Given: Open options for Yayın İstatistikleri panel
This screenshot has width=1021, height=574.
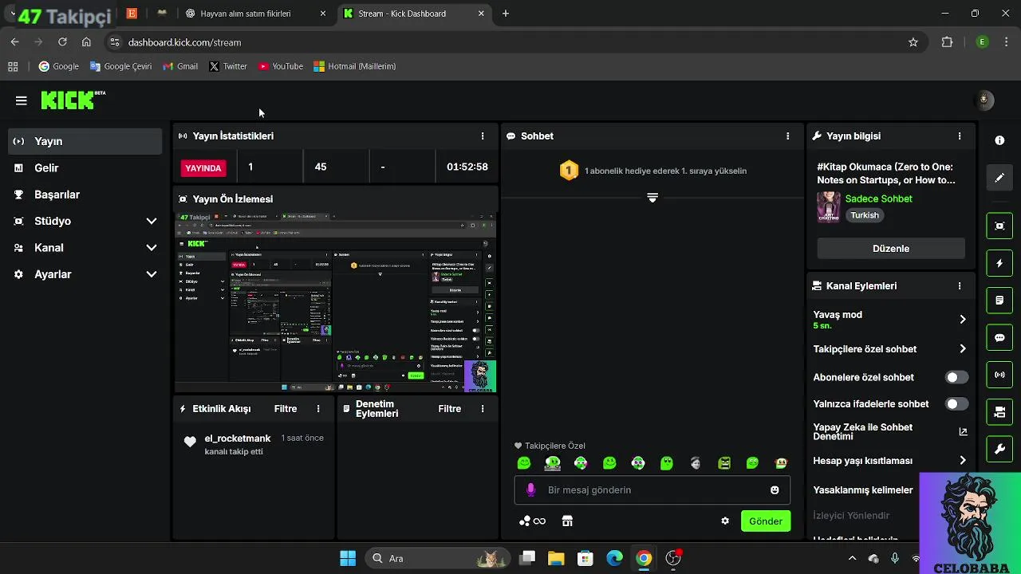Looking at the screenshot, I should point(483,136).
